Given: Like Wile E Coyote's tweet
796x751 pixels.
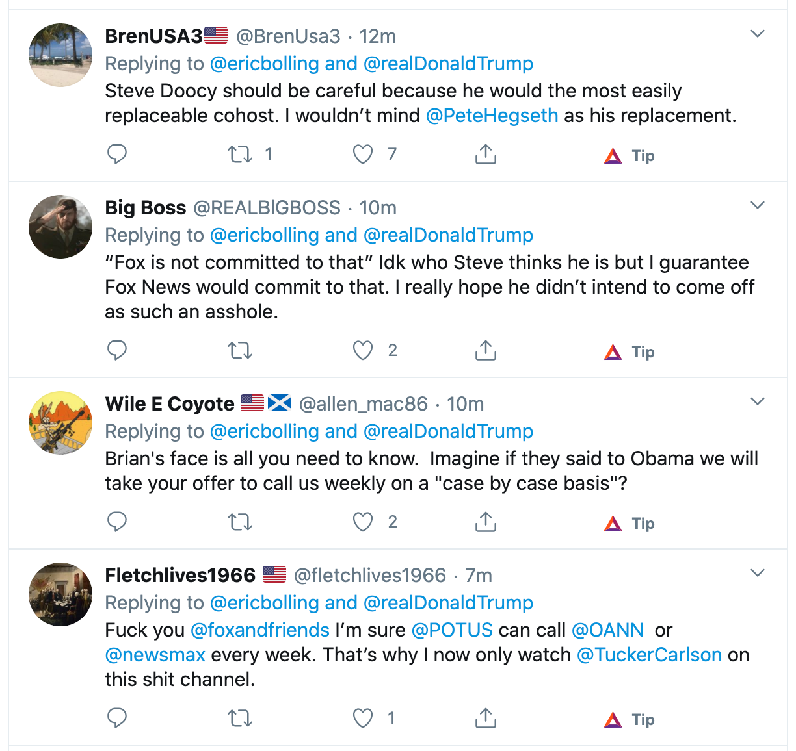Looking at the screenshot, I should [363, 522].
